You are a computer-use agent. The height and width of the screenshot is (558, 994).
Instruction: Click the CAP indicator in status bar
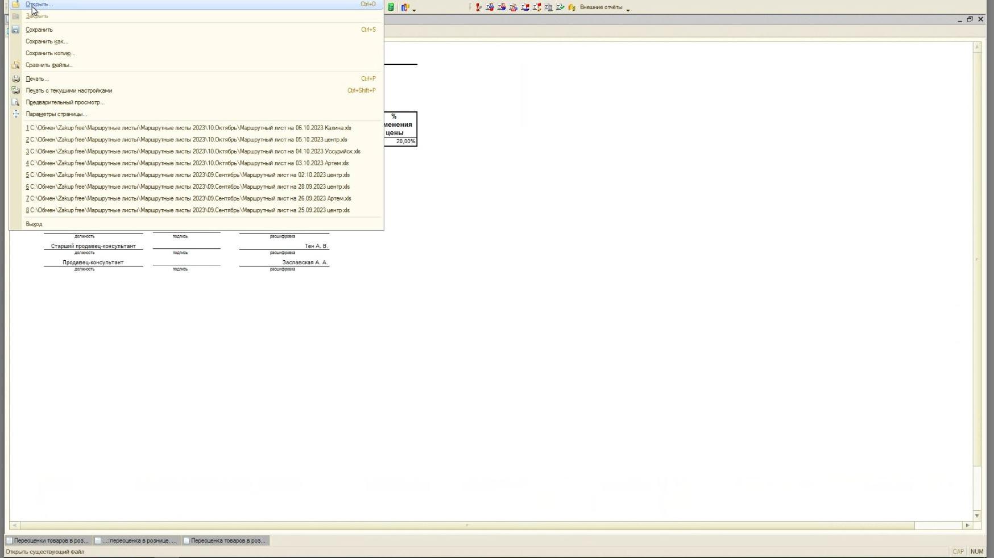coord(958,552)
